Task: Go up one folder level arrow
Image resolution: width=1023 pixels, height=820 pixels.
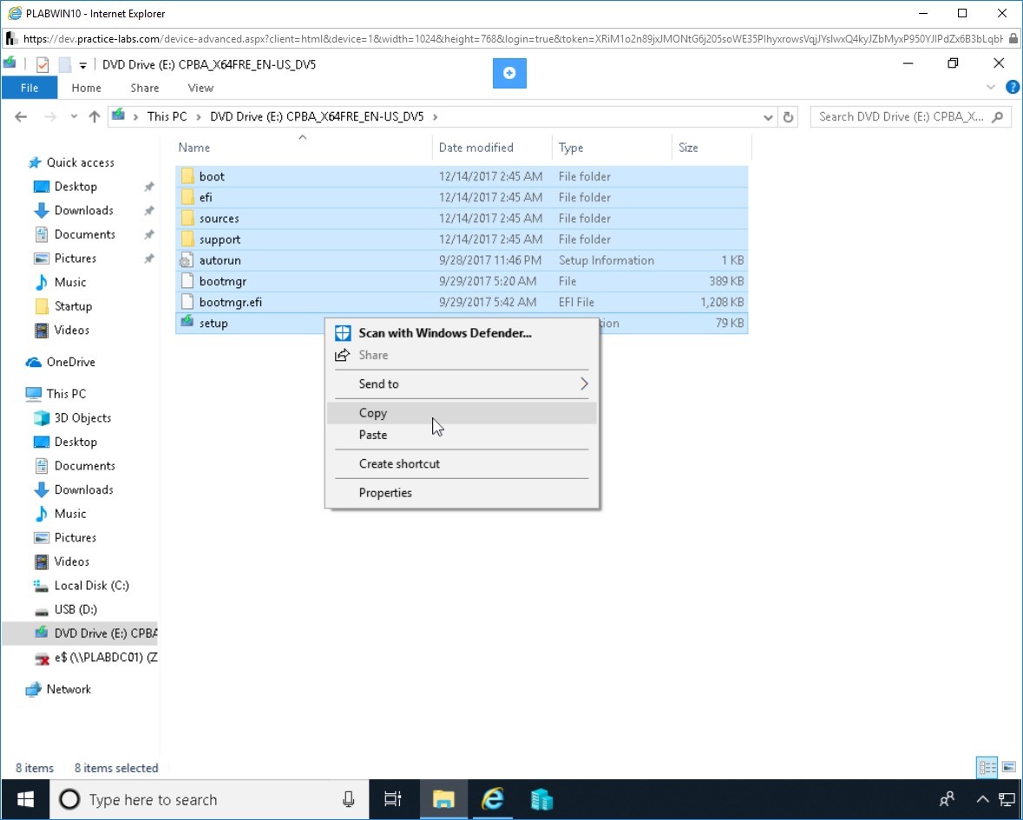Action: 95,117
